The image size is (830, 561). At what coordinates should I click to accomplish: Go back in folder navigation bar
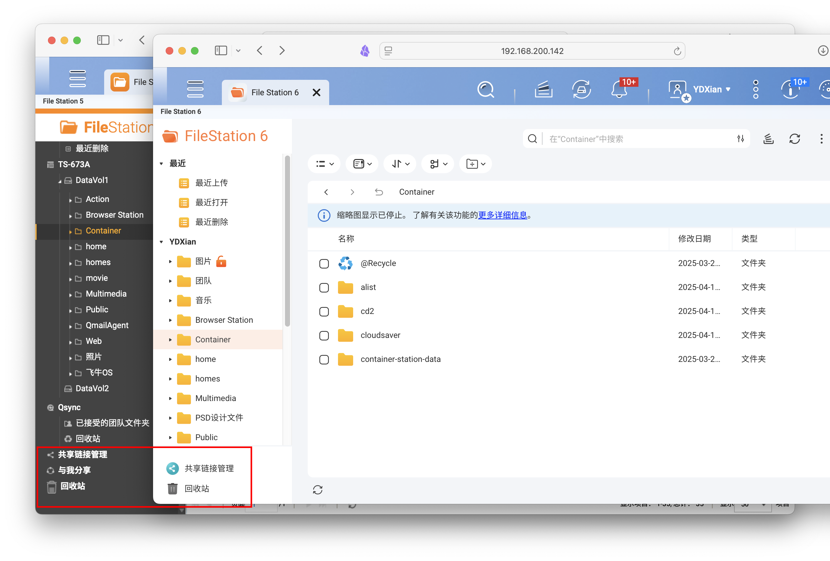point(326,192)
